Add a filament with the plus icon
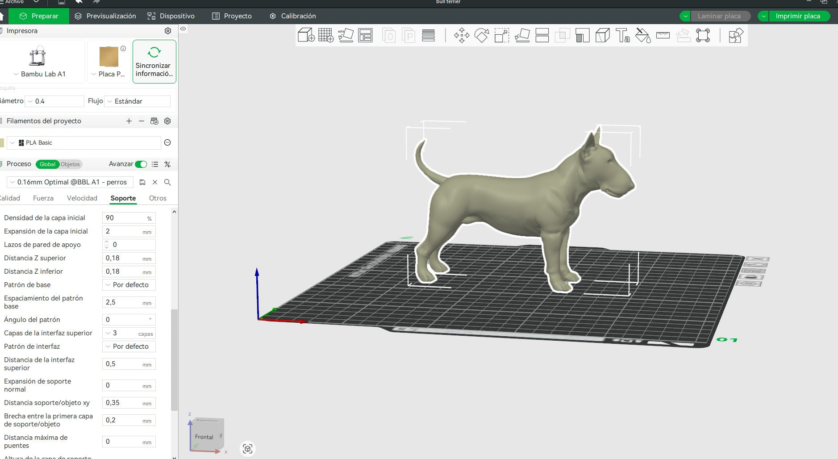Screen dimensions: 838x459 (129, 121)
